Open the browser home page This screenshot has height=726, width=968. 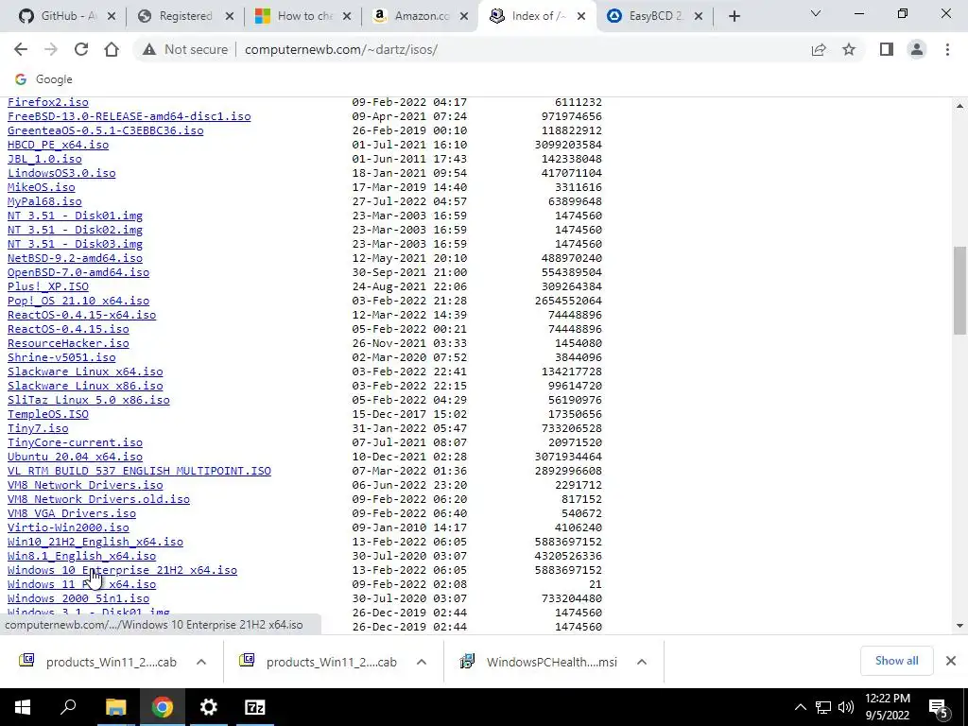pos(112,49)
